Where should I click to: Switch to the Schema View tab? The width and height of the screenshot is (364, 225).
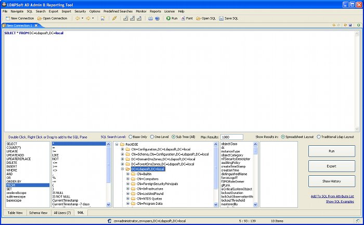tap(38, 213)
